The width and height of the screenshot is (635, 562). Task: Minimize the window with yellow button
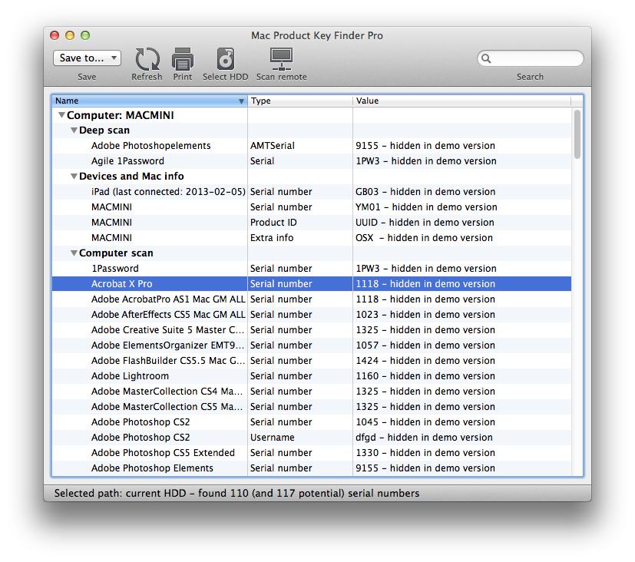click(70, 35)
